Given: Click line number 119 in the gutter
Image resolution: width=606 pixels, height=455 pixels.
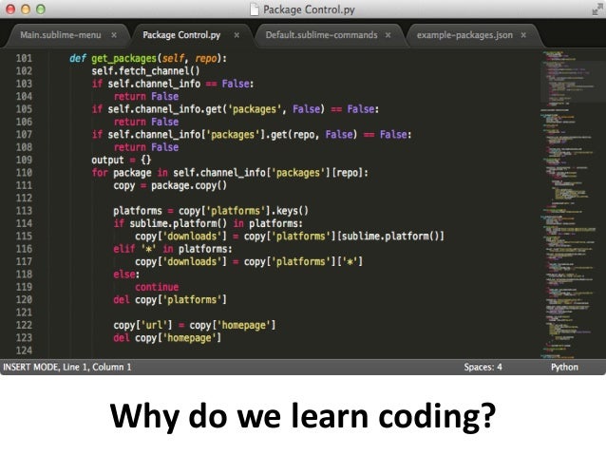Looking at the screenshot, I should point(24,287).
